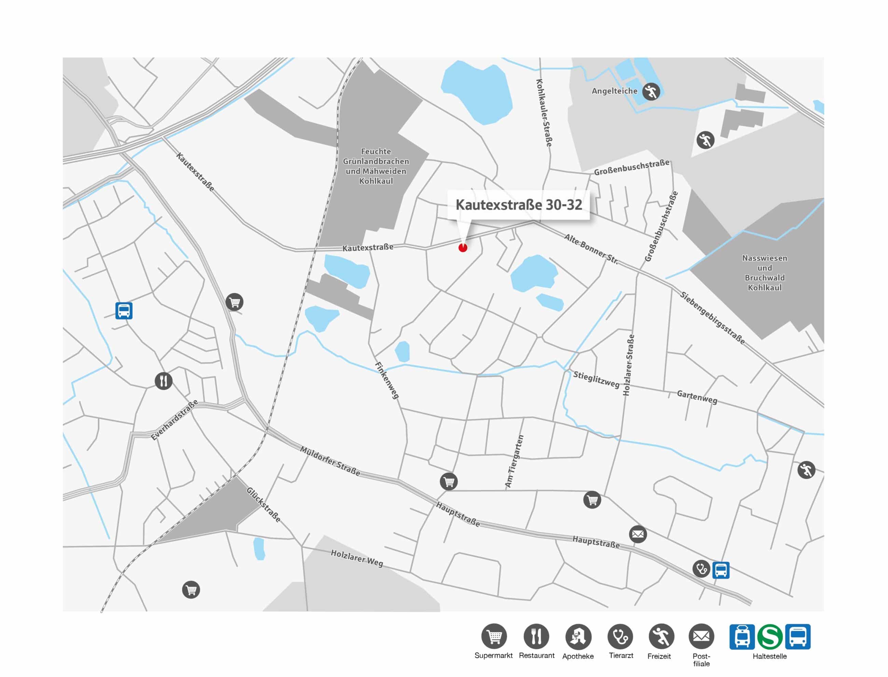Click the Nasswiesen und Bruchwald Kohlkaul label
Viewport: 888px width, 677px height.
click(764, 273)
